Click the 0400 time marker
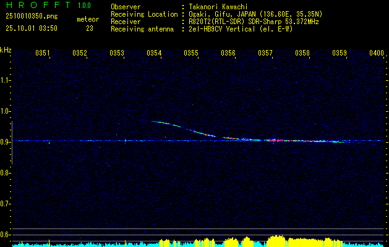389x247 pixels. click(376, 53)
